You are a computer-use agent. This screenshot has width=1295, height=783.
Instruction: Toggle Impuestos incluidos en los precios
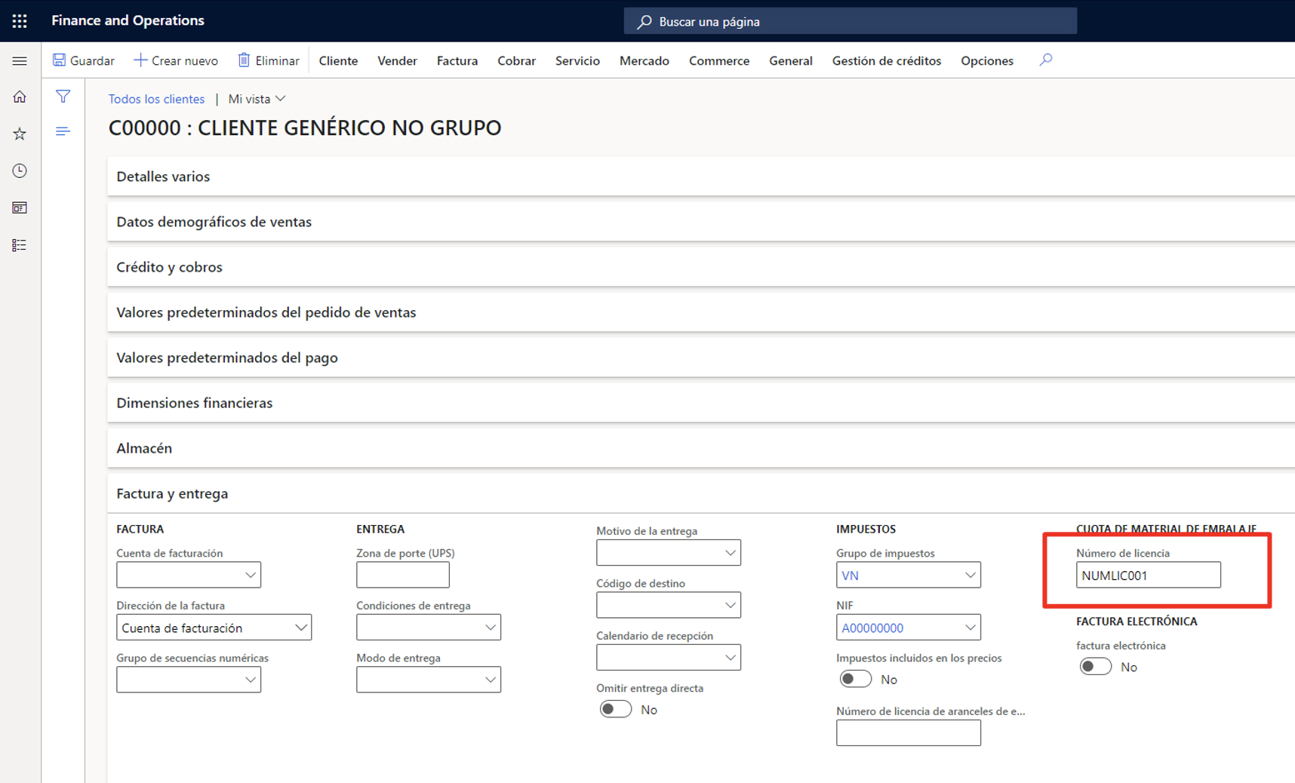tap(855, 679)
